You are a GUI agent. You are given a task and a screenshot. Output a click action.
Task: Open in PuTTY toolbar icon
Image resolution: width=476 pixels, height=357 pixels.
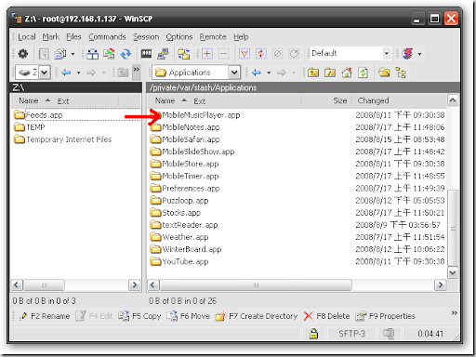tap(163, 54)
